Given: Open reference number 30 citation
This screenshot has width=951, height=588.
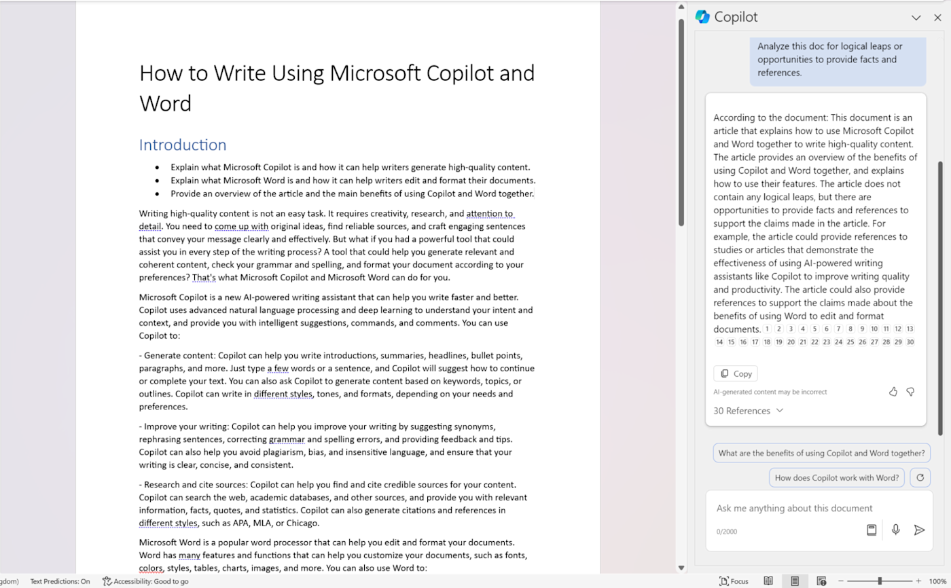Looking at the screenshot, I should click(910, 342).
